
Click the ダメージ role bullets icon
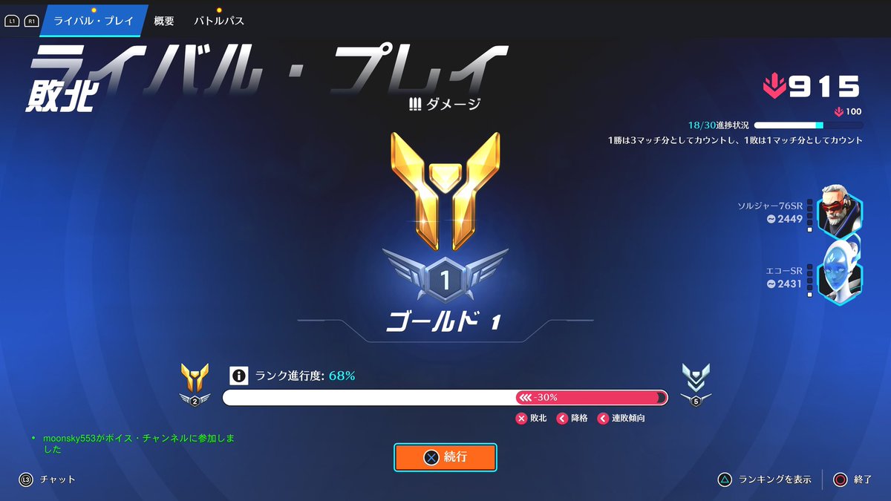415,104
